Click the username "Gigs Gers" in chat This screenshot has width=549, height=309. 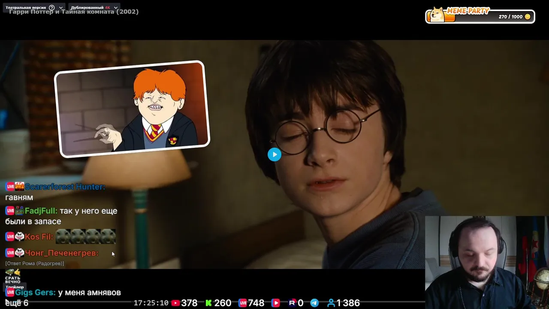point(35,292)
